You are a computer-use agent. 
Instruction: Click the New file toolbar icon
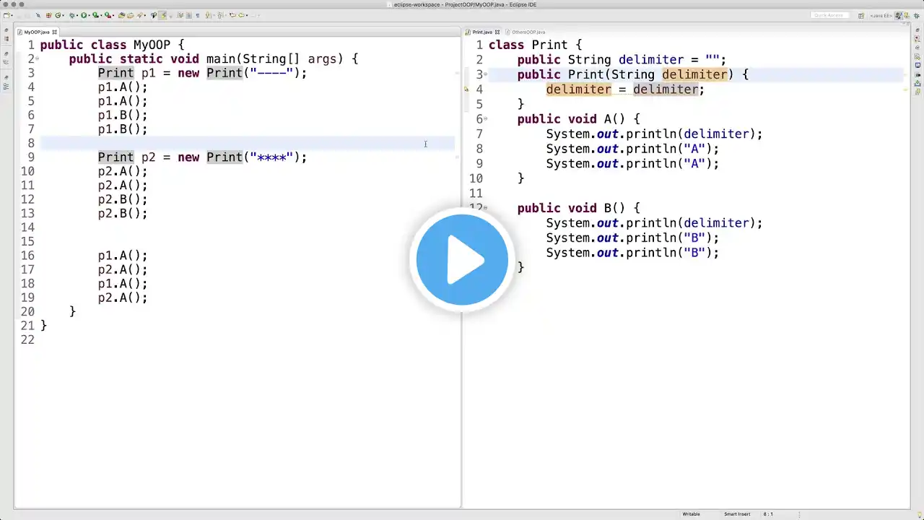click(x=6, y=15)
